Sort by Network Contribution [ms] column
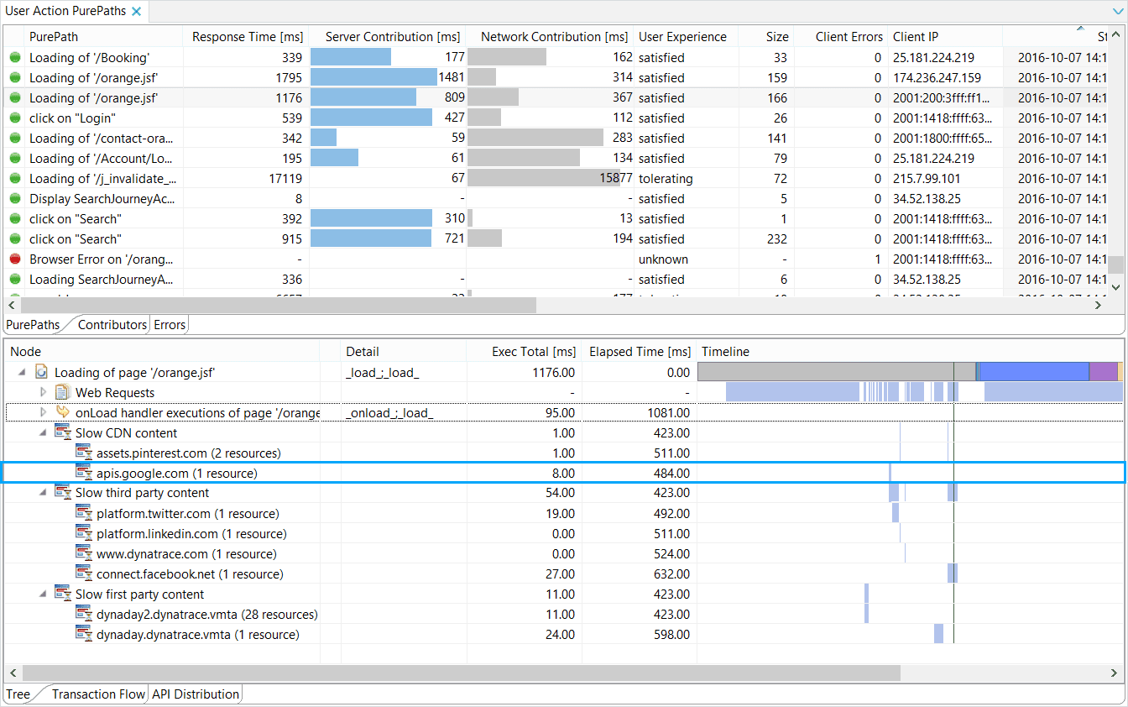 pyautogui.click(x=554, y=37)
